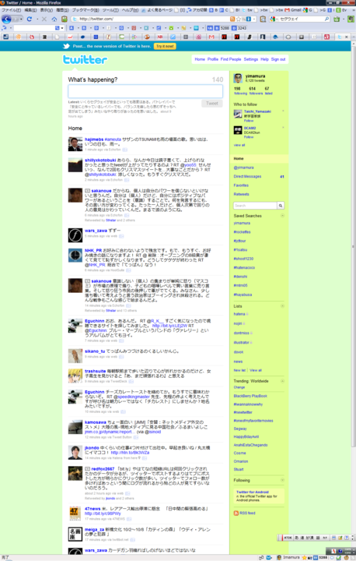Viewport: 356px width, 561px height.
Task: Open the back/forward history dropdown arrow
Action: pos(22,19)
